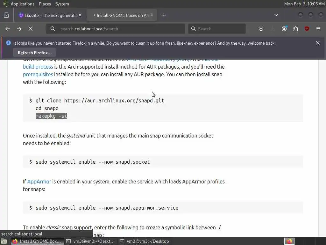Open uBlock Origin extension icon
The image size is (326, 245).
tap(307, 29)
